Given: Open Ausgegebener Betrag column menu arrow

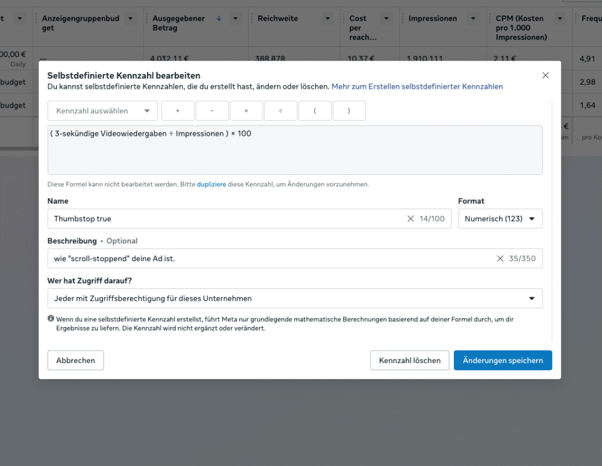Looking at the screenshot, I should click(x=235, y=19).
